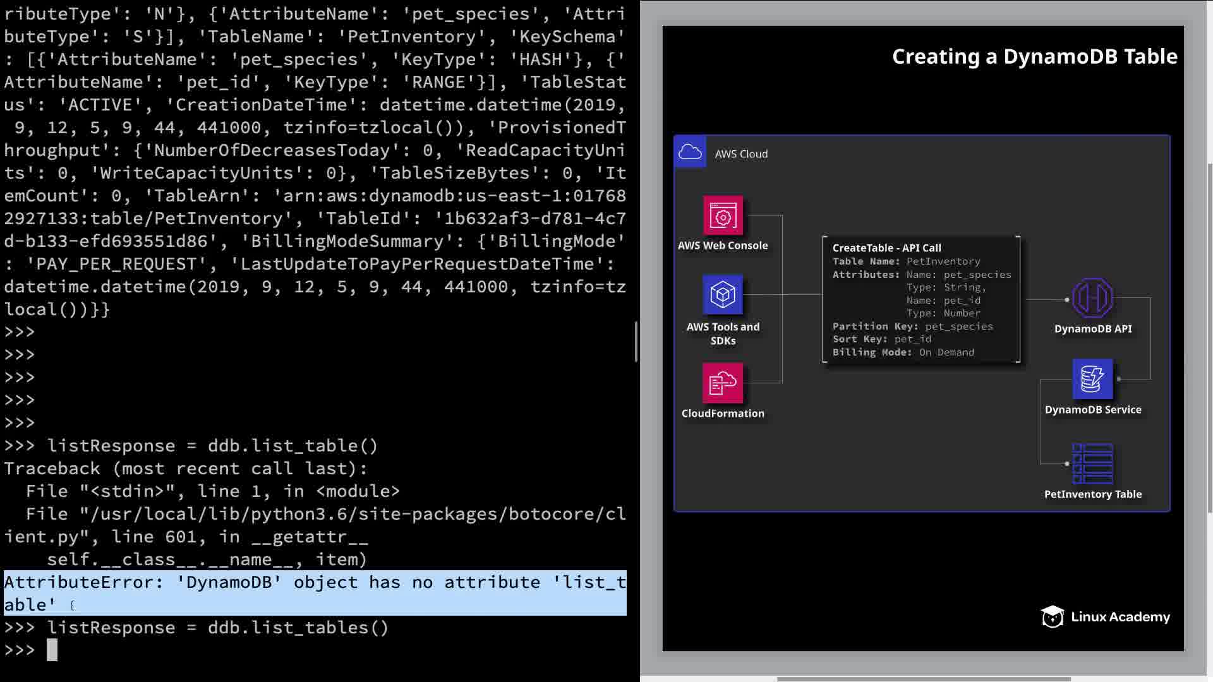1213x682 pixels.
Task: Click the AWS Web Console icon
Action: pos(723,215)
